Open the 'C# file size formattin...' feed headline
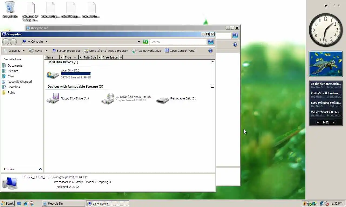 pyautogui.click(x=326, y=85)
